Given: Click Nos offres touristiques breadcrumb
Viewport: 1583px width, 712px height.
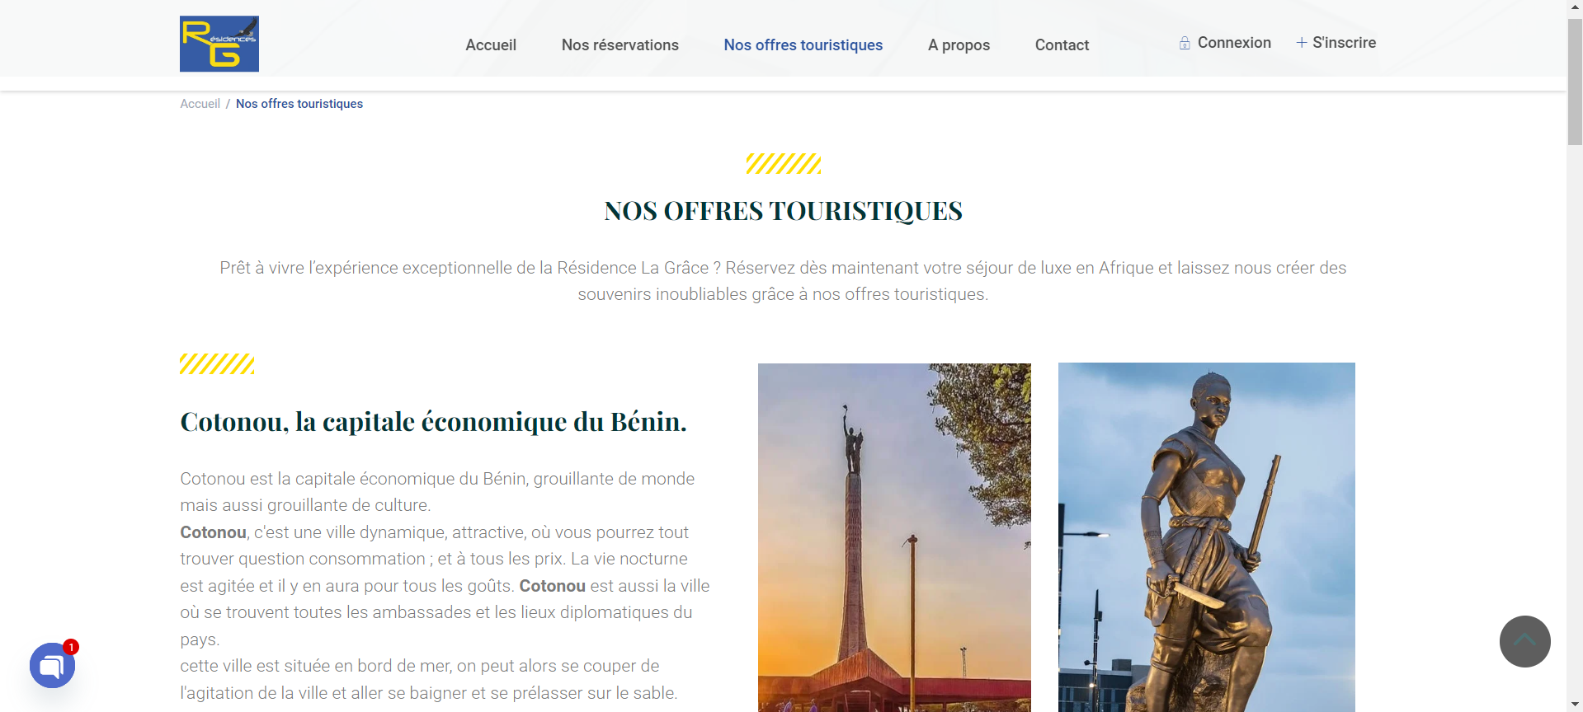Looking at the screenshot, I should (299, 104).
